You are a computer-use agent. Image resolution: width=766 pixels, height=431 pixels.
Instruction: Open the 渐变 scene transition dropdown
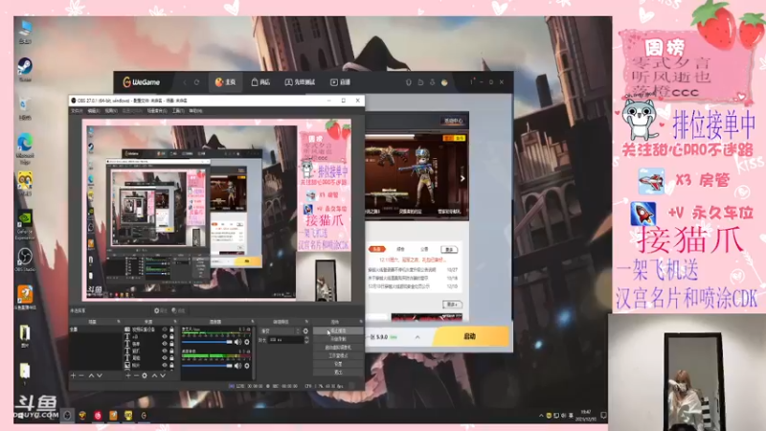281,331
